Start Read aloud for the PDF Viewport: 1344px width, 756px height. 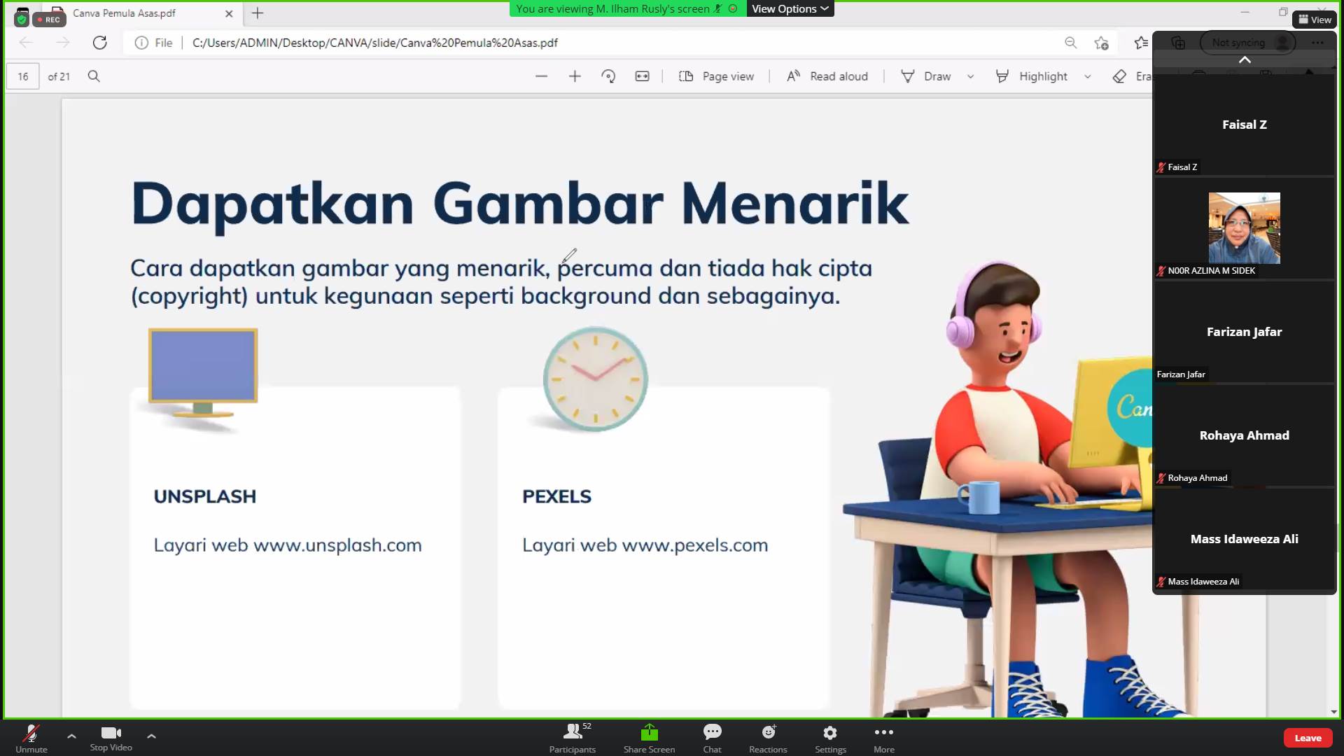(x=827, y=76)
